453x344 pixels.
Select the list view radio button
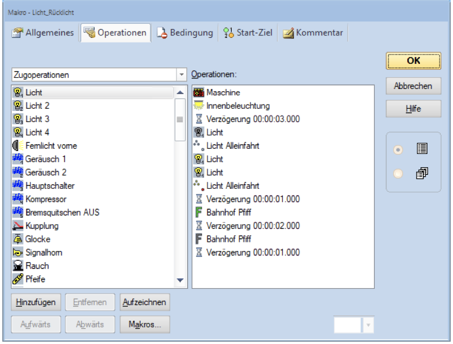tap(398, 150)
